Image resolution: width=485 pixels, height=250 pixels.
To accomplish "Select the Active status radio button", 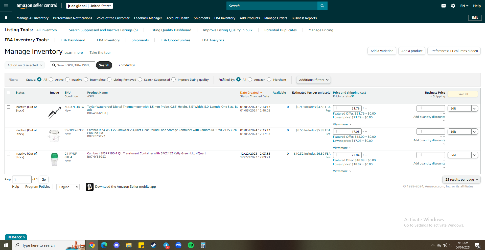I will (x=51, y=79).
